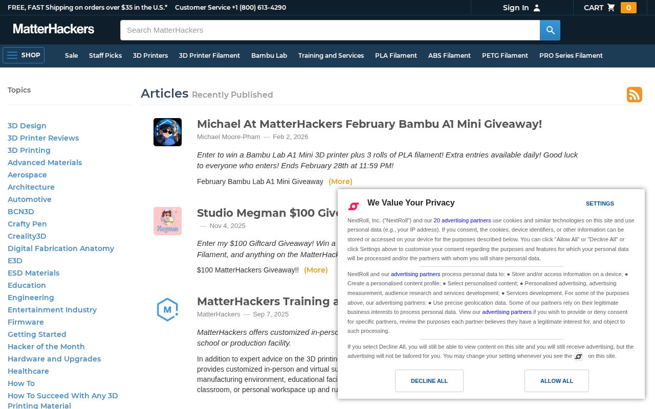Click inside the Search MatterHackers field

tap(330, 30)
